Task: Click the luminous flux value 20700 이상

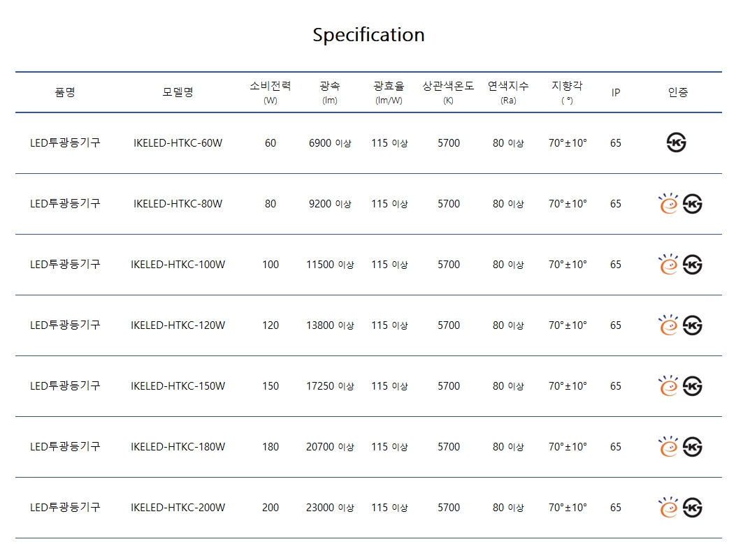Action: tap(330, 447)
